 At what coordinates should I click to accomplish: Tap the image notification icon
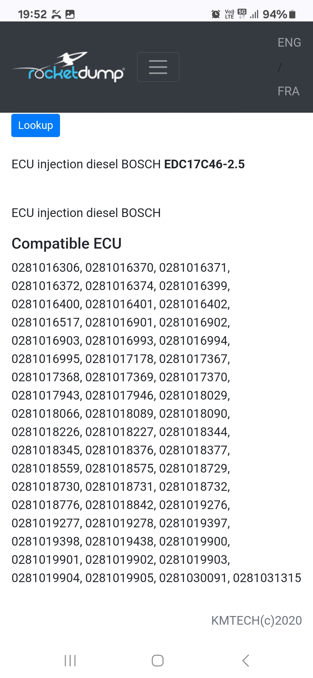pos(70,14)
